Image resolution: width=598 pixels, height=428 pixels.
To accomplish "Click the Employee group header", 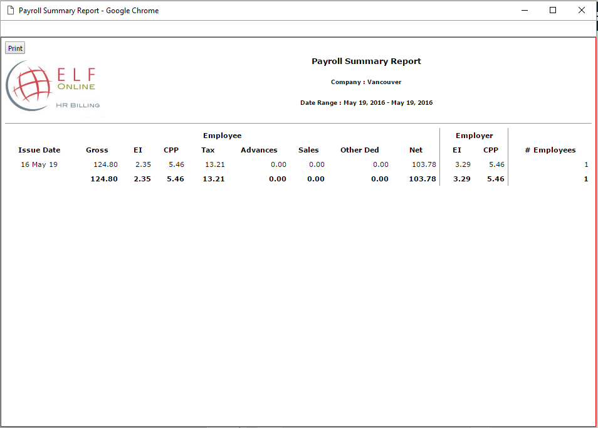I will (223, 136).
